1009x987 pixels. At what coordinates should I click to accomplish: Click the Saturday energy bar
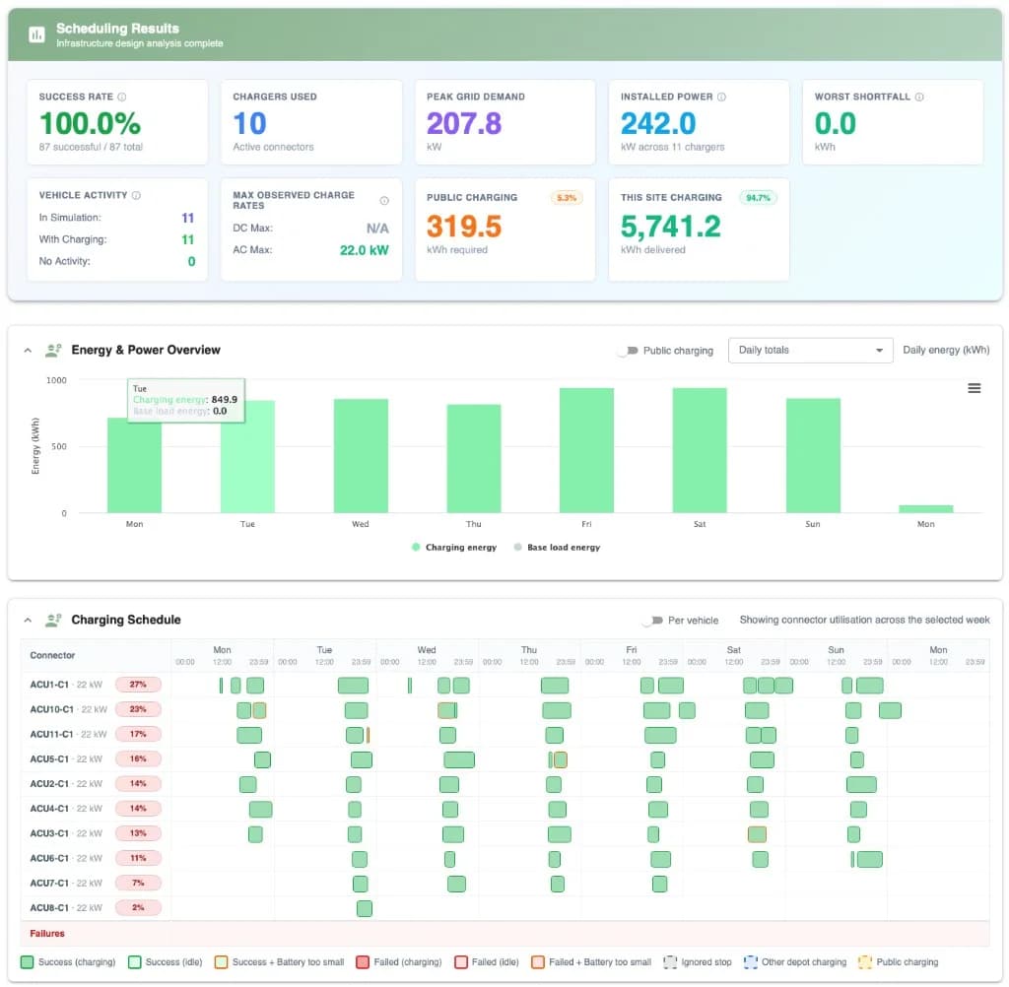click(x=700, y=450)
